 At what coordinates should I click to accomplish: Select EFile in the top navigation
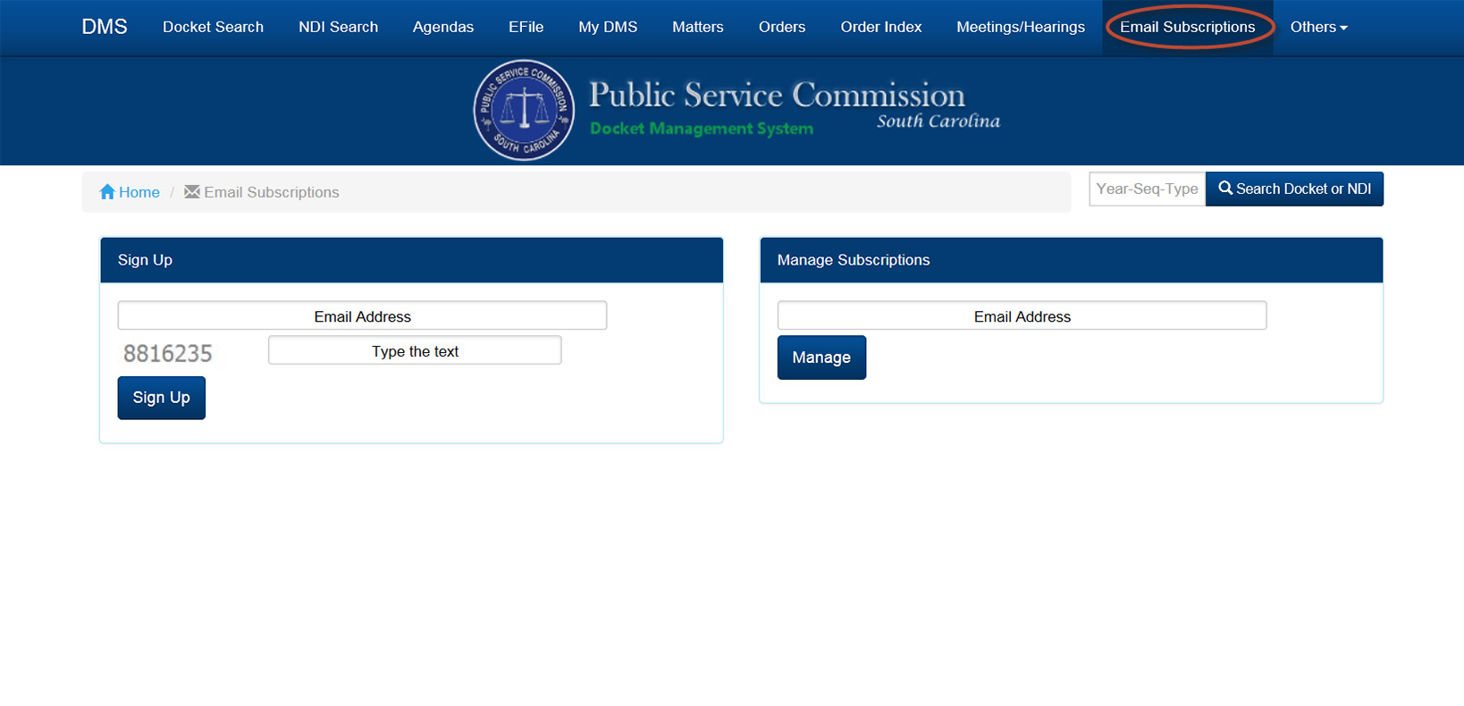pos(526,27)
